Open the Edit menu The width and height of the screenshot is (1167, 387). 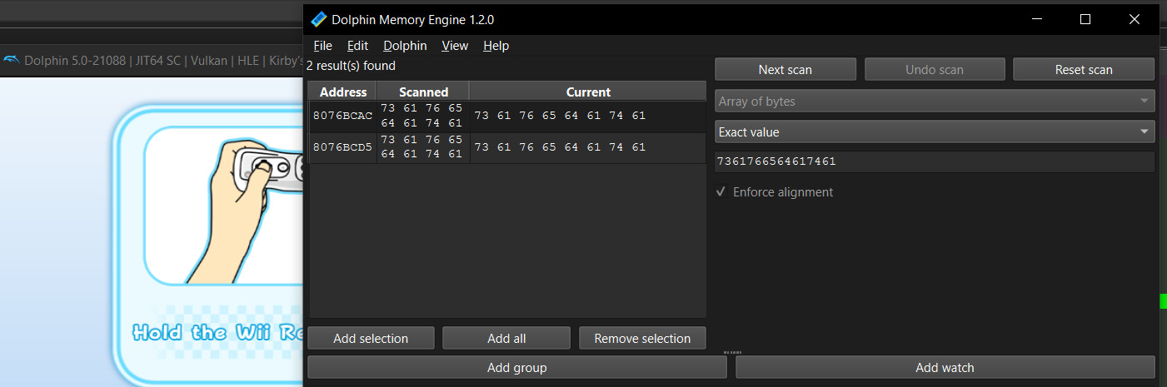click(x=357, y=46)
